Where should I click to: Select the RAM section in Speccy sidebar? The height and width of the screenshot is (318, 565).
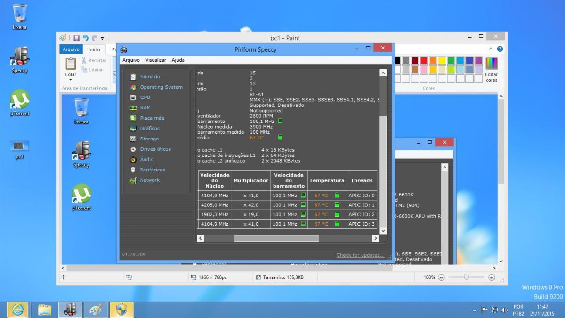(x=145, y=107)
